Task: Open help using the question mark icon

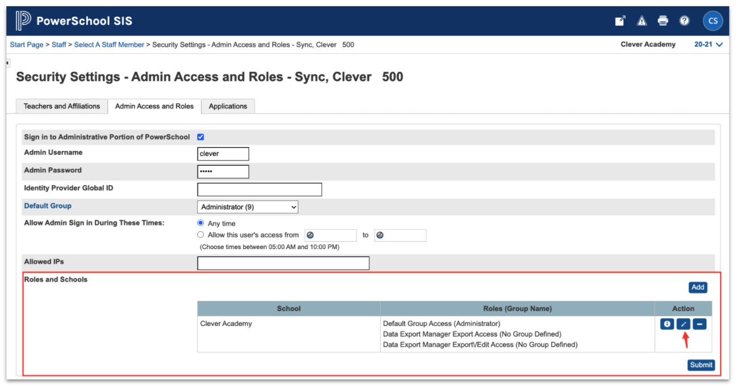Action: click(684, 20)
